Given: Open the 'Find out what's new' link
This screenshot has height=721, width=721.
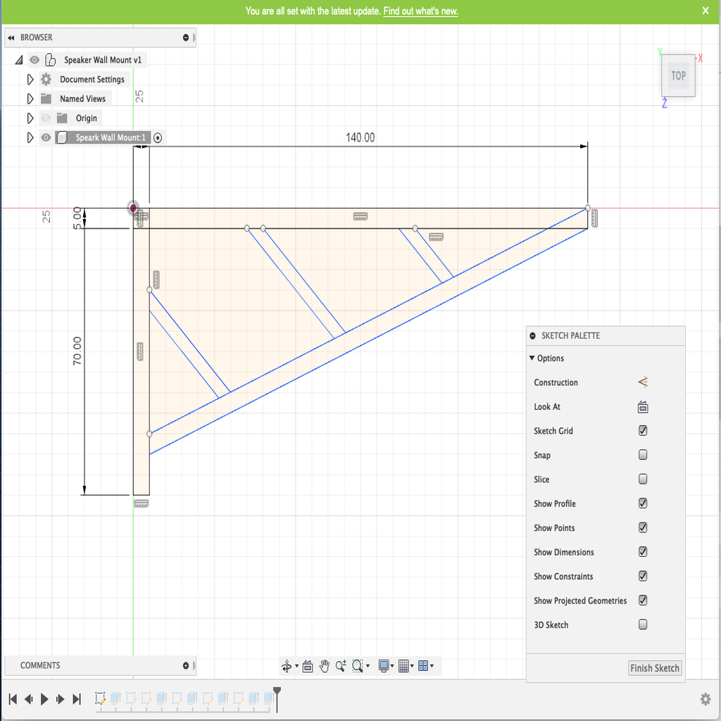Looking at the screenshot, I should 420,11.
